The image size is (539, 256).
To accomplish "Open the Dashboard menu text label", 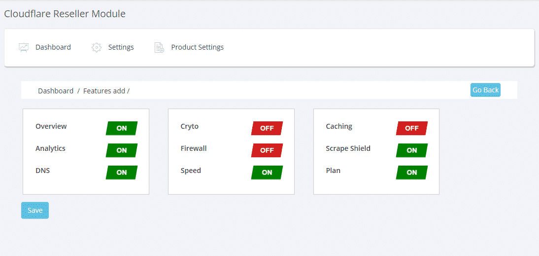I will 53,48.
